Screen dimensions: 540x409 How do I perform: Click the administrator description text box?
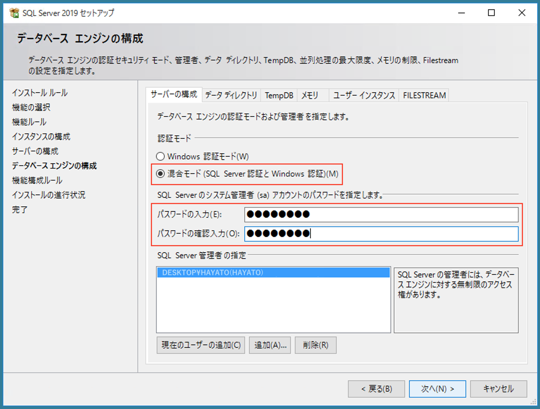[x=456, y=300]
